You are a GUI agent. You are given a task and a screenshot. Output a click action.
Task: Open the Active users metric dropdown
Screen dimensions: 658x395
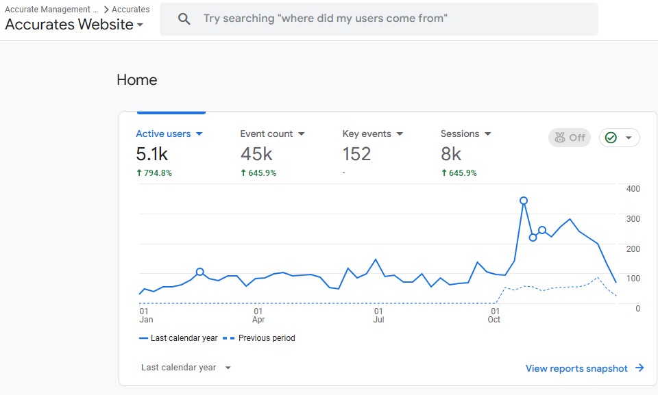(x=199, y=133)
